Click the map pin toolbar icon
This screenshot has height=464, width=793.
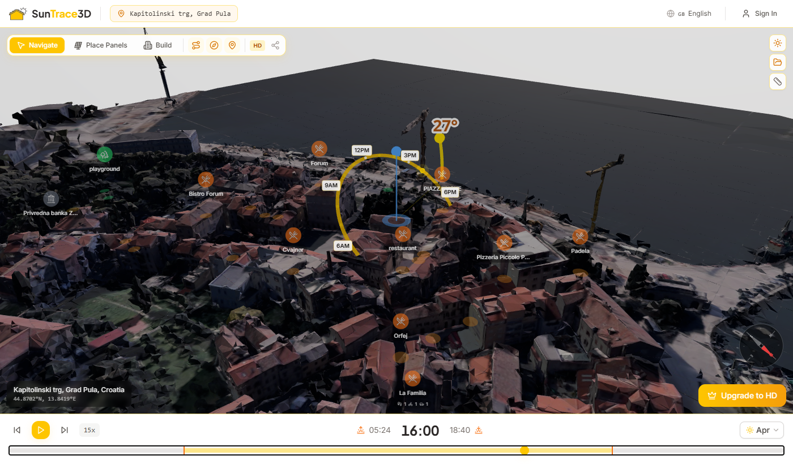(x=232, y=45)
